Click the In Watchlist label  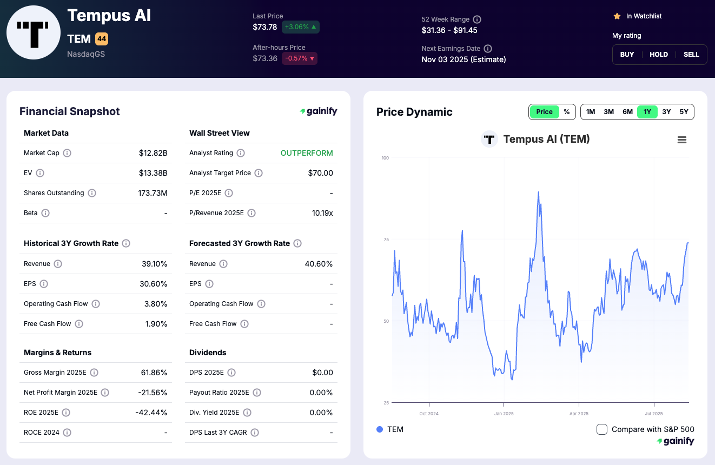click(644, 16)
